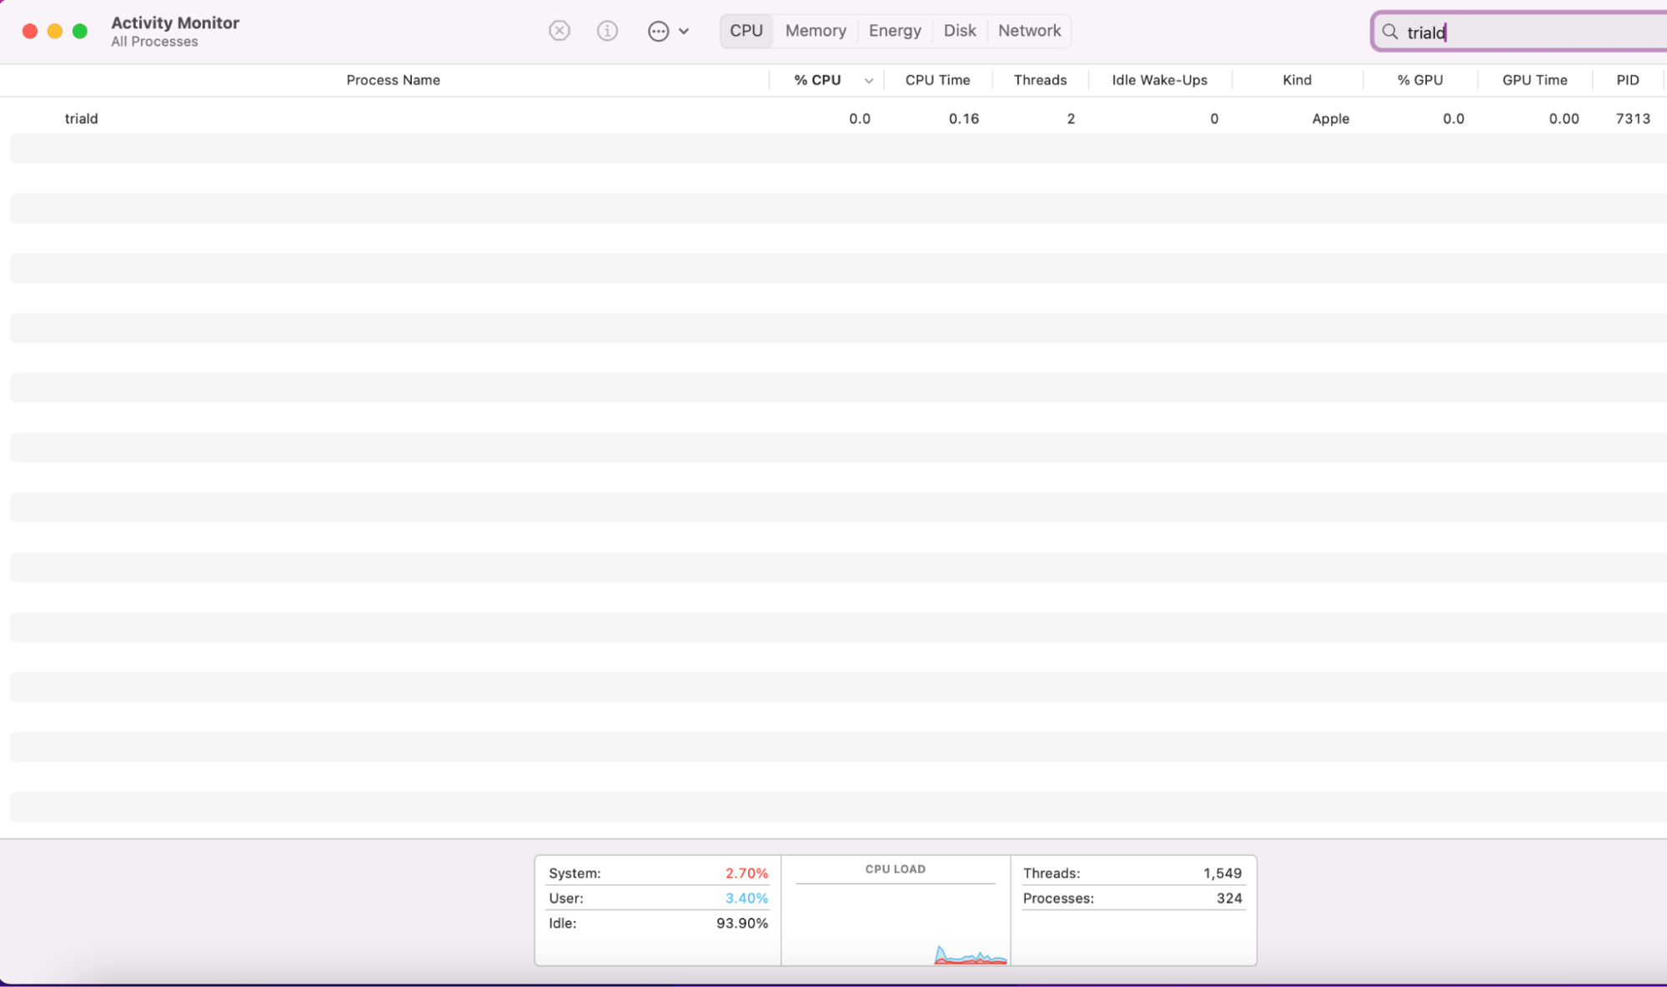Select the Disk pane
The width and height of the screenshot is (1667, 987).
click(x=960, y=30)
